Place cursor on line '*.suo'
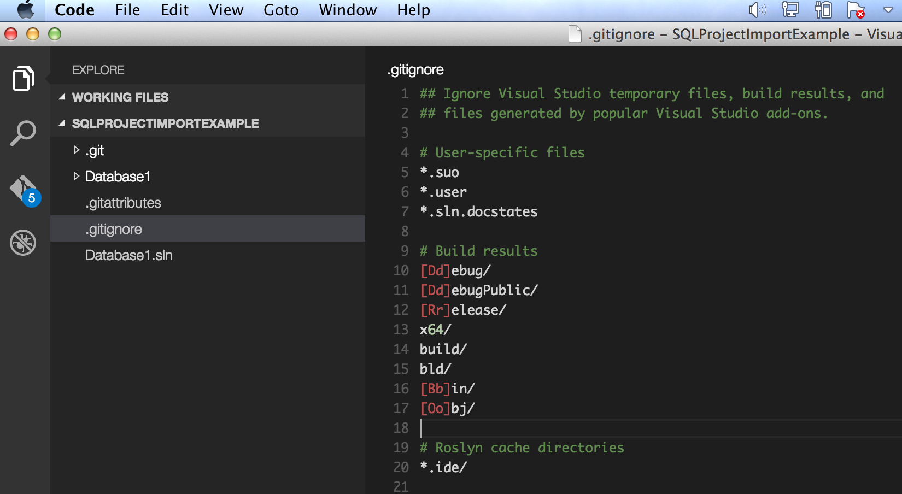The height and width of the screenshot is (494, 902). [440, 172]
